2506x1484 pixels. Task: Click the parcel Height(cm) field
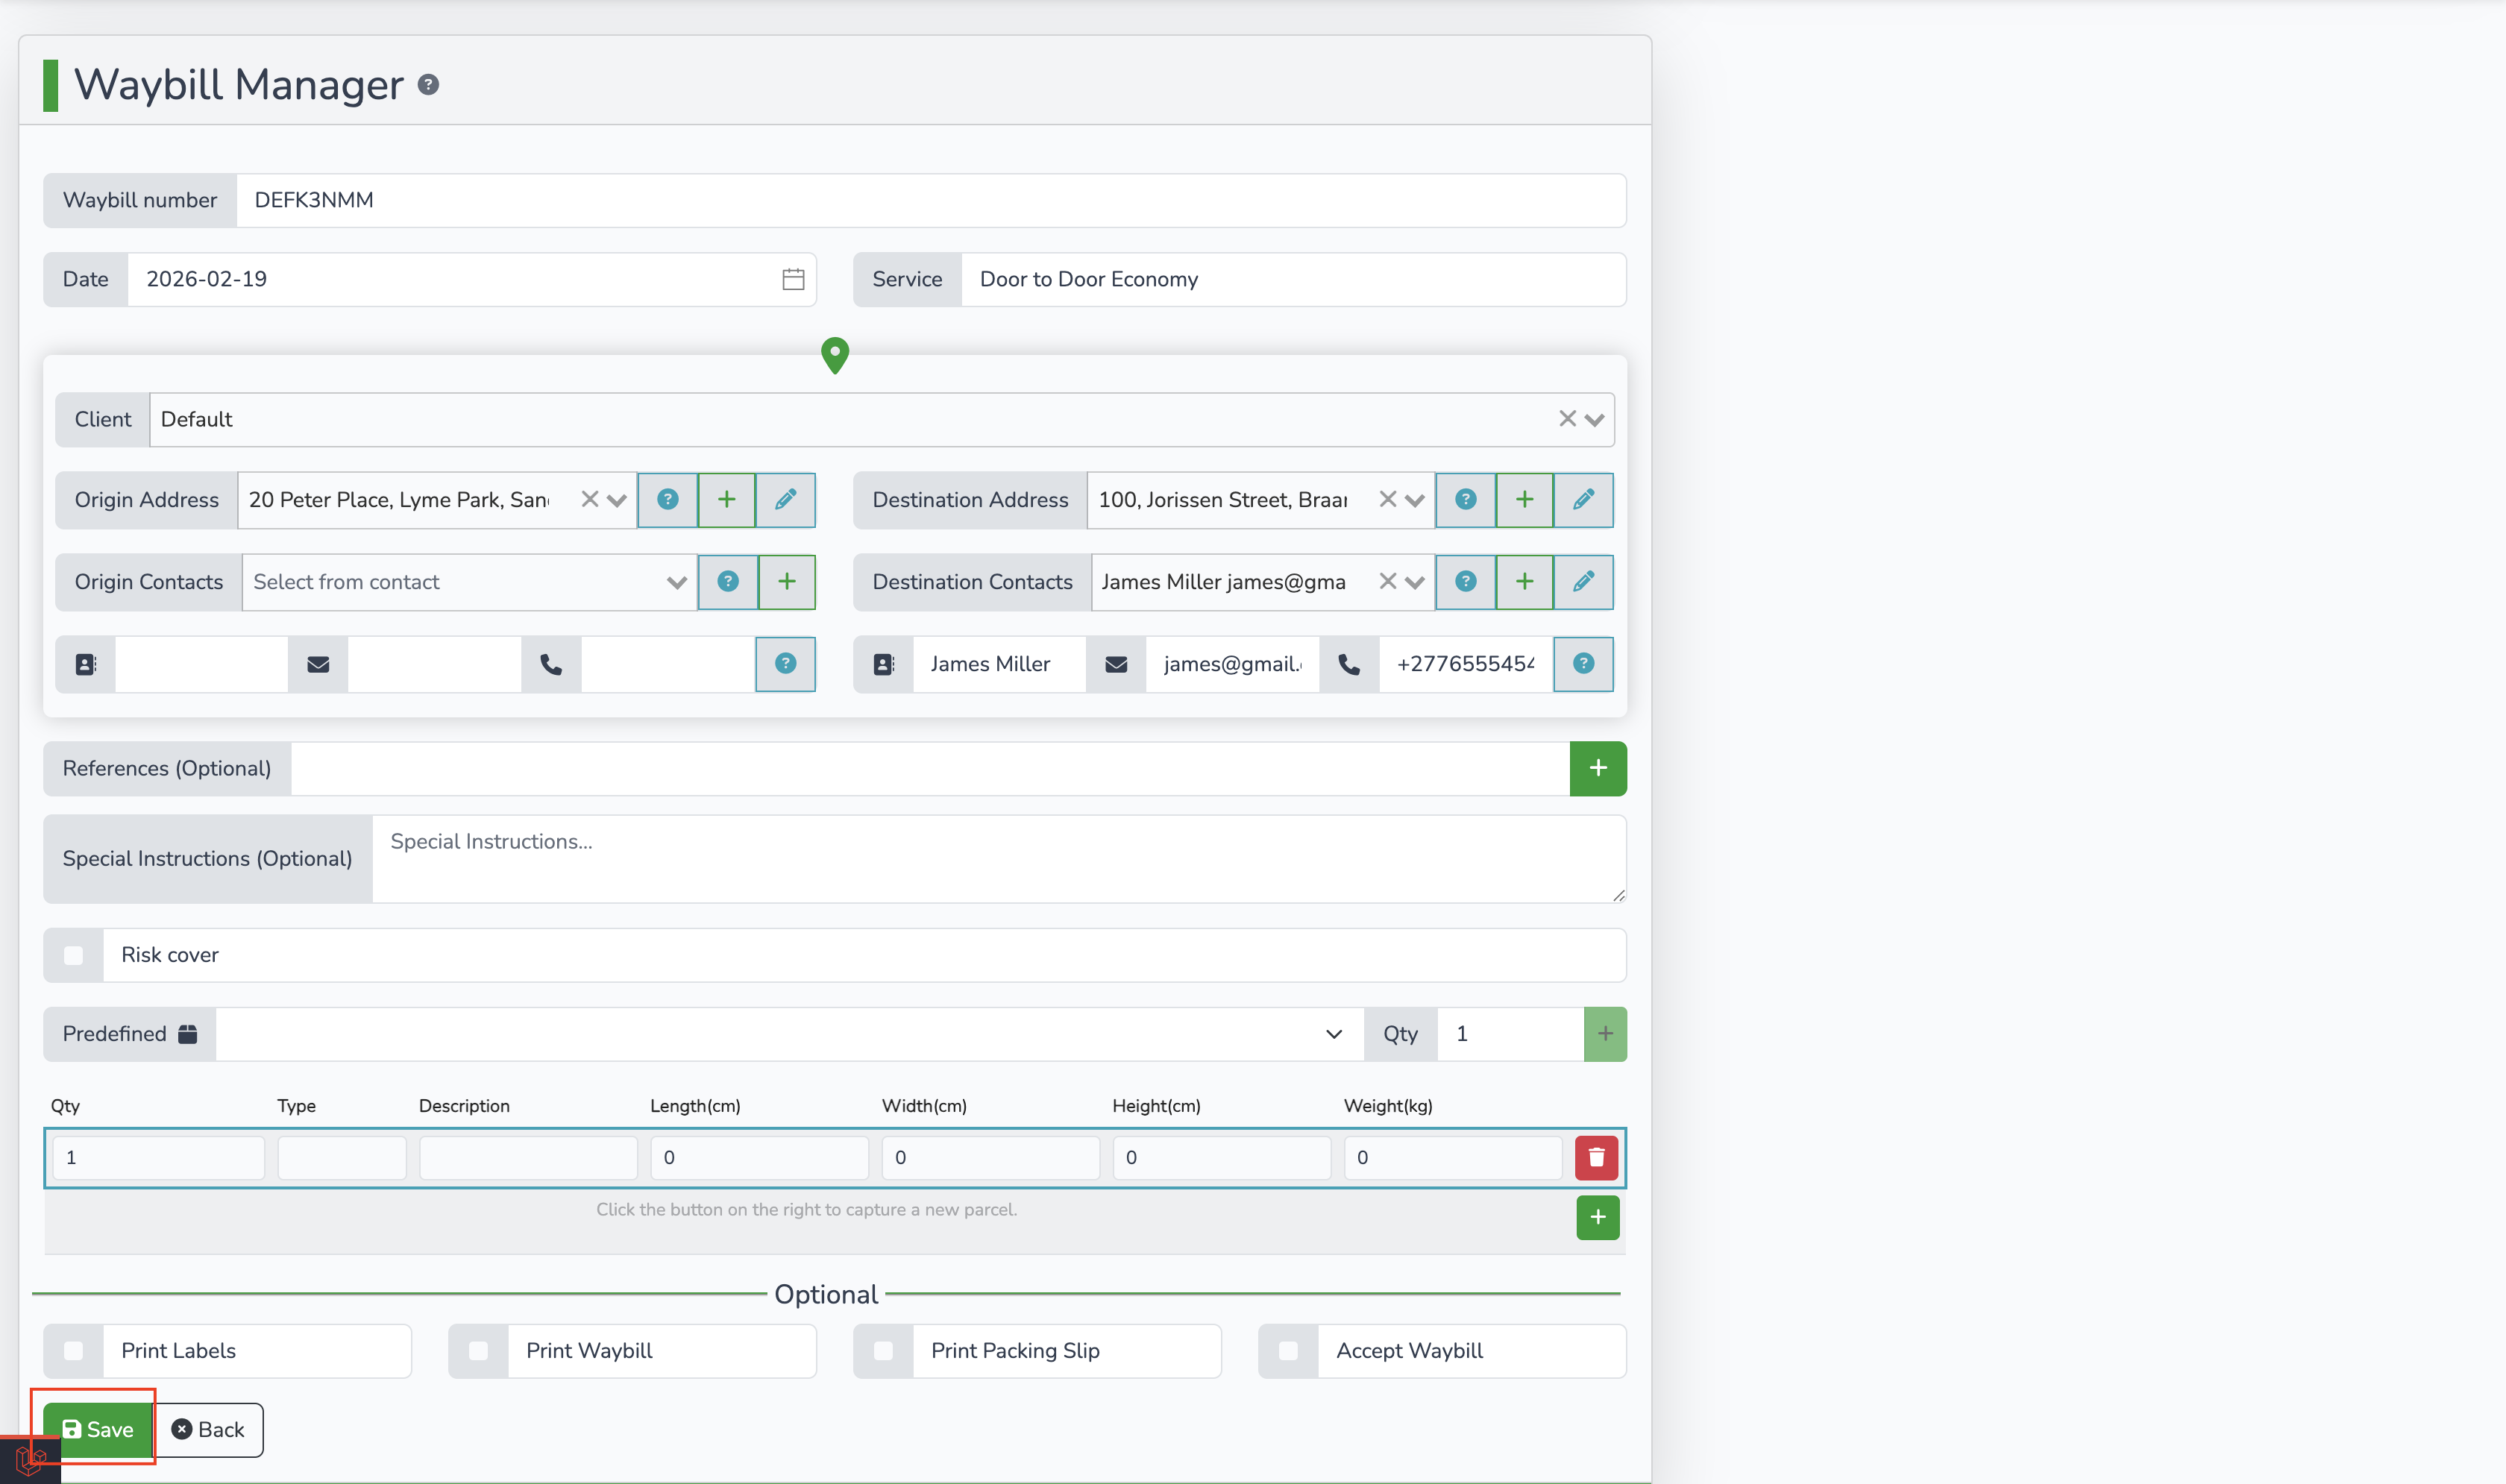click(1222, 1158)
